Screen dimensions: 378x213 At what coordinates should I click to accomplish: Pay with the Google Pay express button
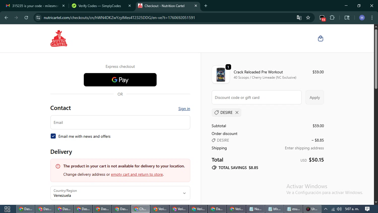[x=120, y=80]
